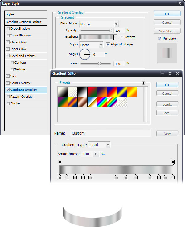Viewport: 185px width, 247px height.
Task: Select the left opacity stop above gradient
Action: [x=60, y=162]
